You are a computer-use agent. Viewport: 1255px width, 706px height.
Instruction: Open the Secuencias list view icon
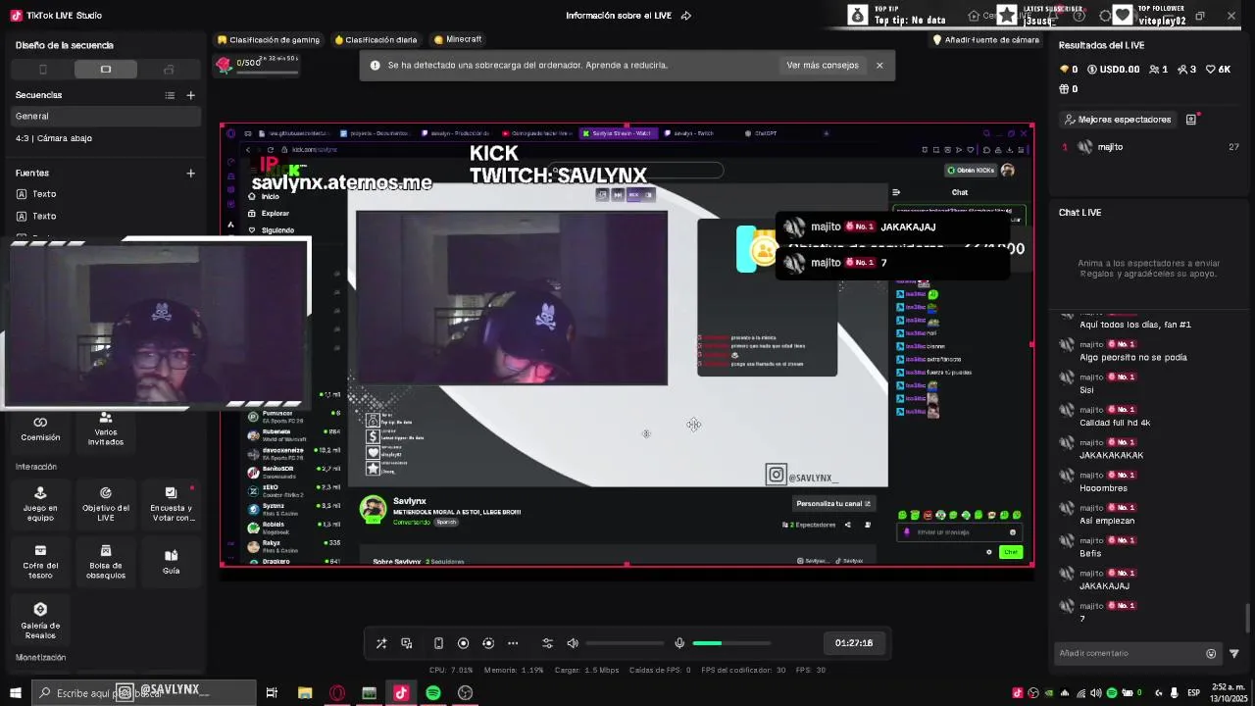170,95
